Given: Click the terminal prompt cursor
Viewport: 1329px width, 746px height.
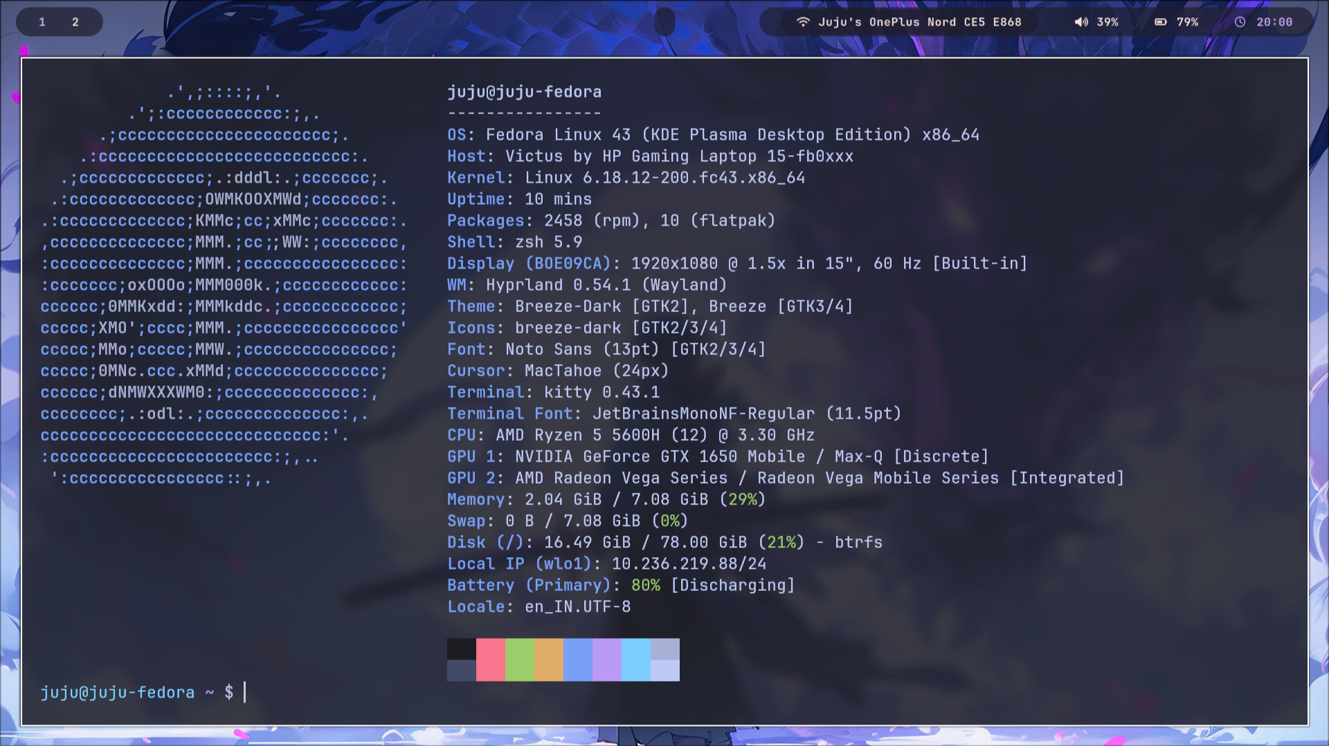Looking at the screenshot, I should 244,692.
